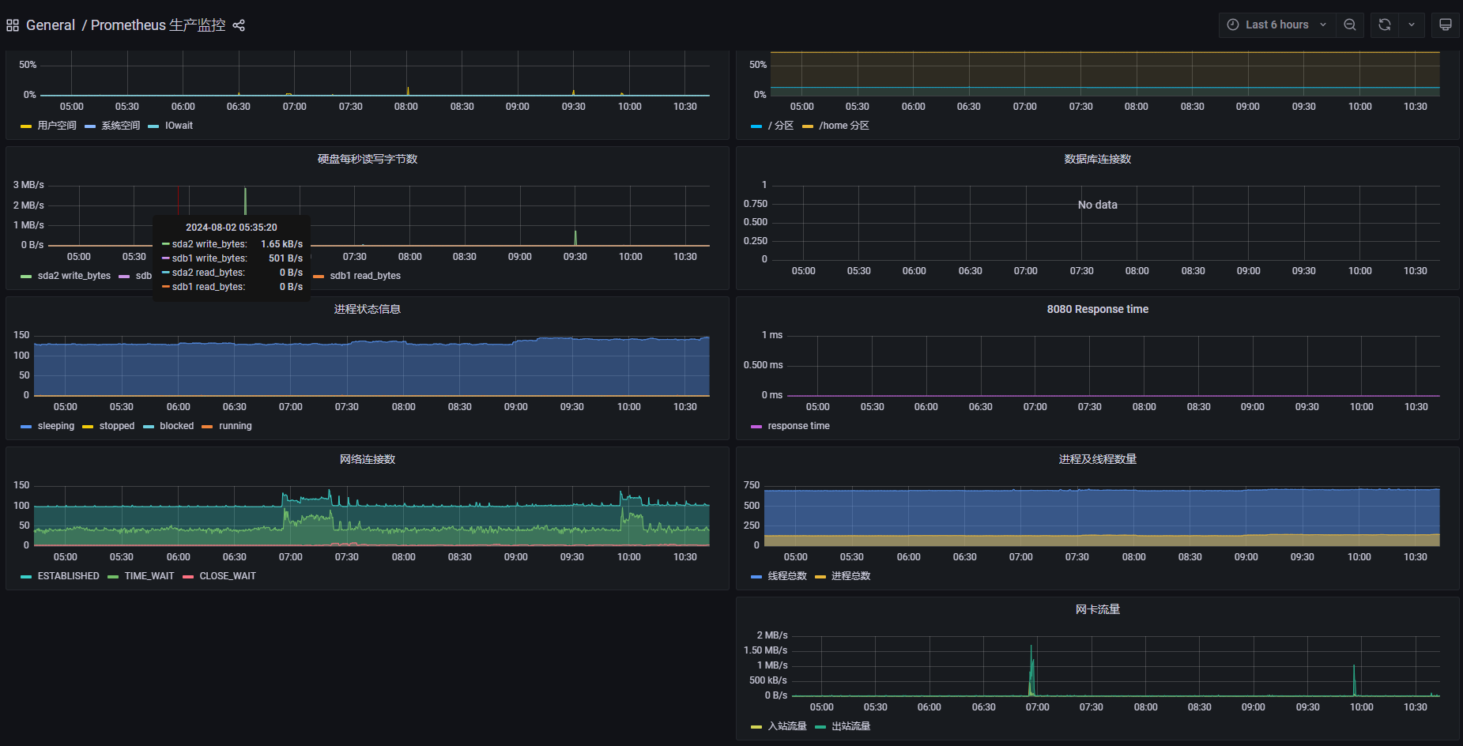Open 进程状态信息 panel title menu
1463x746 pixels.
pyautogui.click(x=368, y=309)
